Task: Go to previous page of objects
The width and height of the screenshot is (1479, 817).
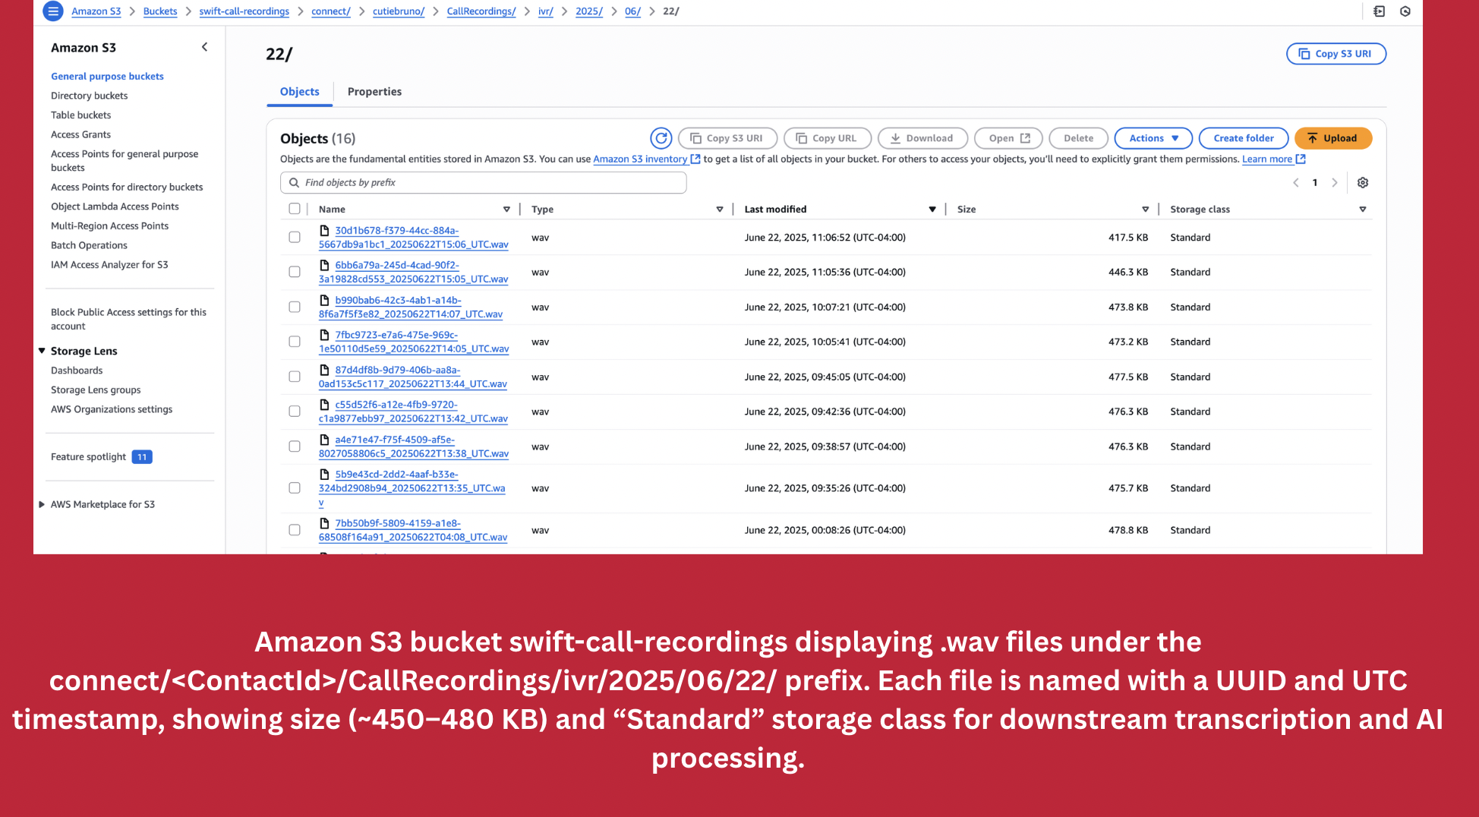Action: click(1296, 183)
